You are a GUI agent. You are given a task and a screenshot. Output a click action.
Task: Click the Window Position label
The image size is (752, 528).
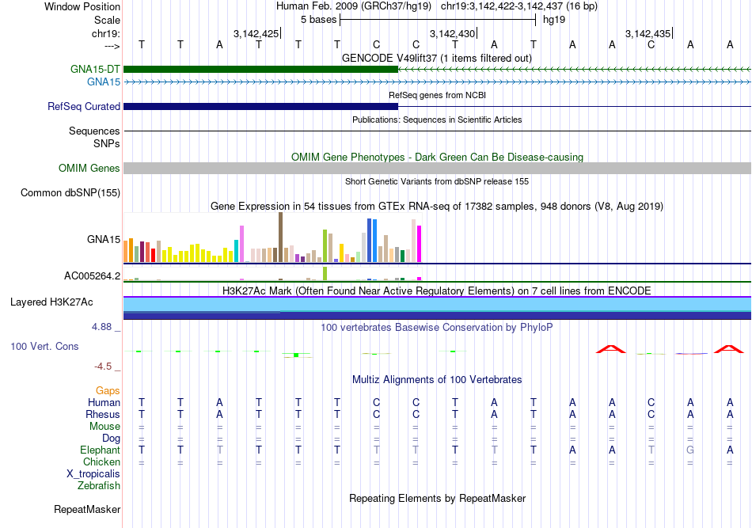coord(82,6)
